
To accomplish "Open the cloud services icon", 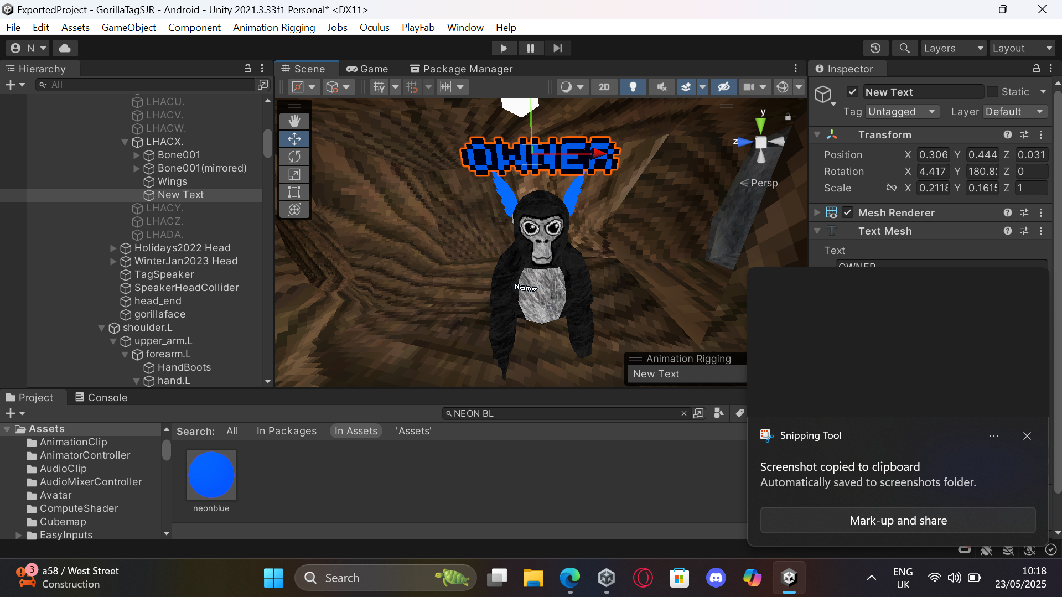I will click(x=65, y=48).
